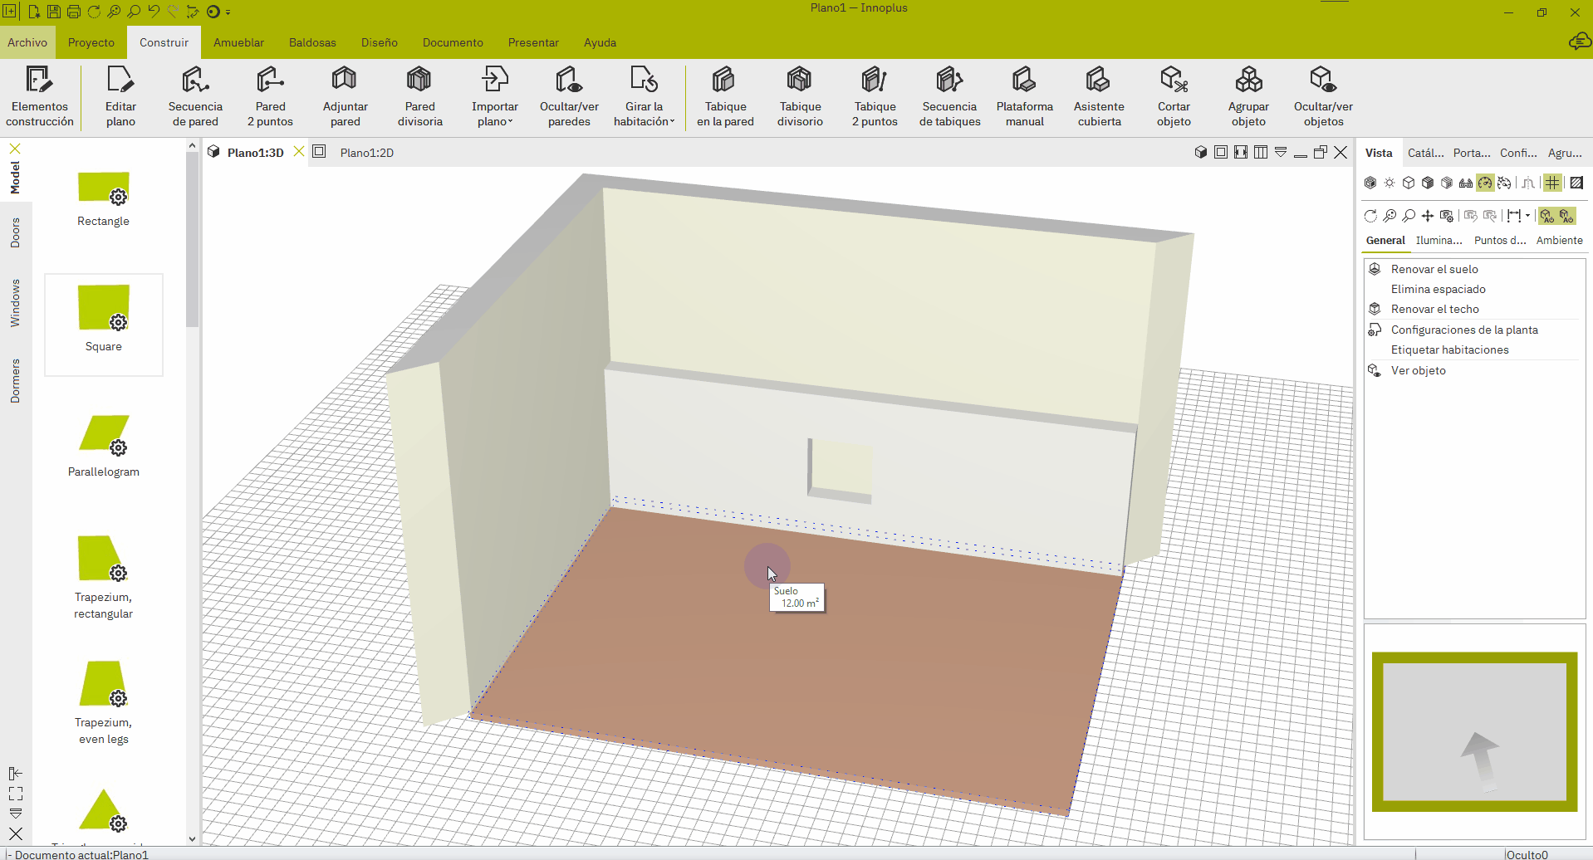Click the new document icon in title bar
This screenshot has height=860, width=1593.
coord(34,12)
